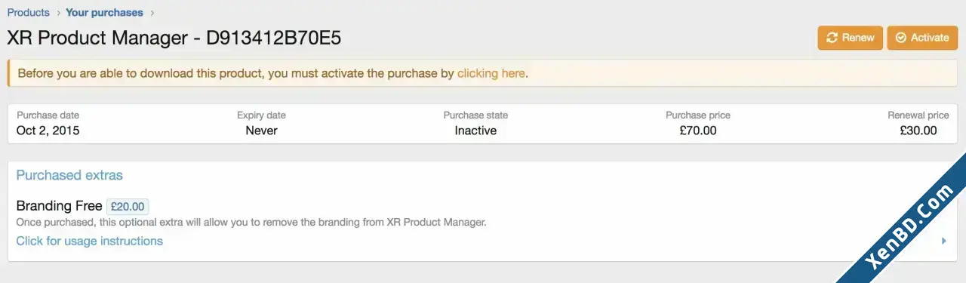This screenshot has height=283, width=966.
Task: Click the chevron after Your purchases breadcrumb
Action: (x=152, y=13)
